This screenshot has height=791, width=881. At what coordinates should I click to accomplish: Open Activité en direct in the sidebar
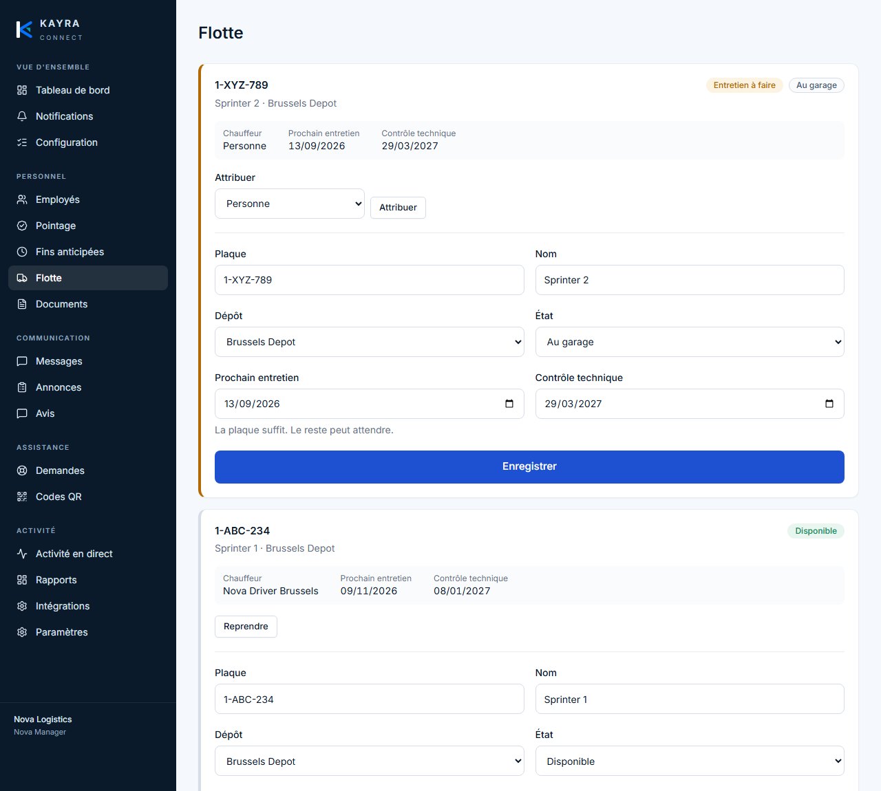(88, 554)
